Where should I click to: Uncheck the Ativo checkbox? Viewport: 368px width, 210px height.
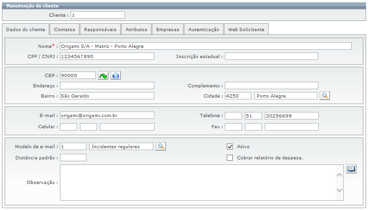click(x=230, y=146)
